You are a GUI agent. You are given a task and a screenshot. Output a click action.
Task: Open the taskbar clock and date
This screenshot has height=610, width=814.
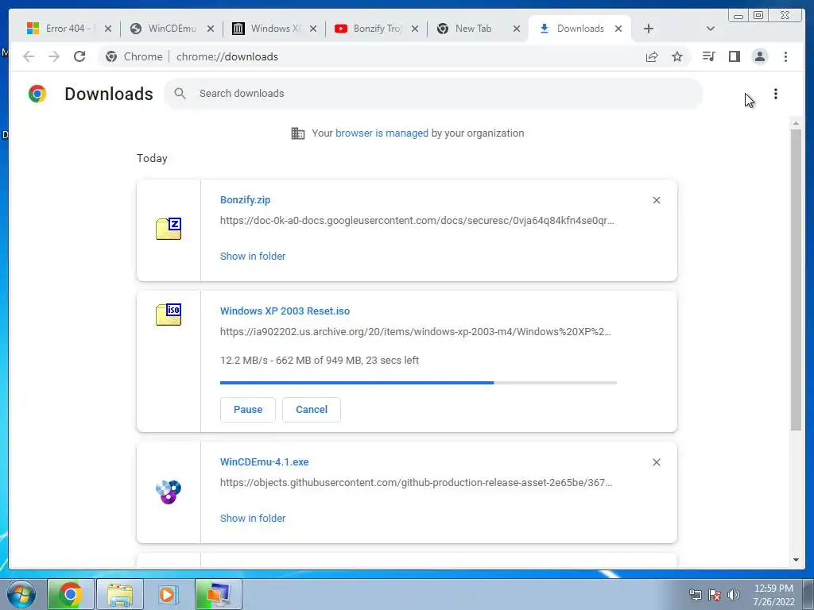pyautogui.click(x=773, y=595)
